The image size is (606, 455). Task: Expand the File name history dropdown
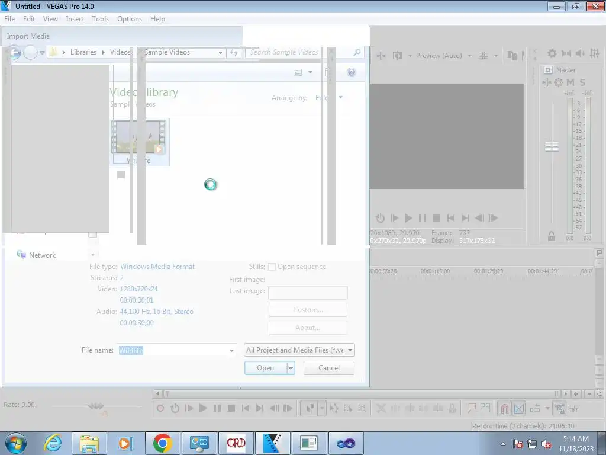(231, 351)
